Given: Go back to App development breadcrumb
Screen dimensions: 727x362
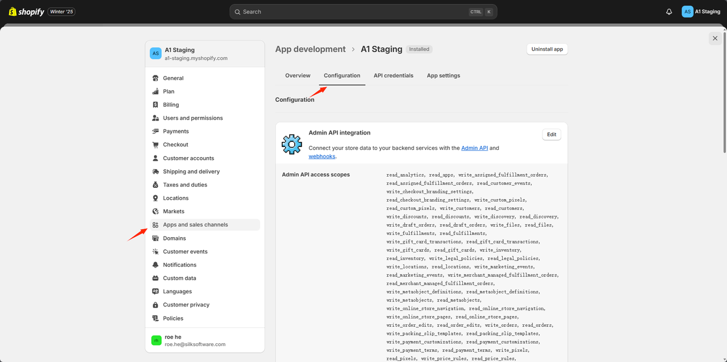Looking at the screenshot, I should 310,49.
